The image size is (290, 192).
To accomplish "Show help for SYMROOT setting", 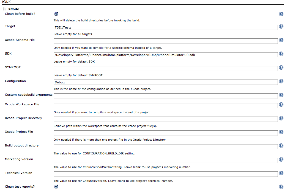I will pos(281,67).
